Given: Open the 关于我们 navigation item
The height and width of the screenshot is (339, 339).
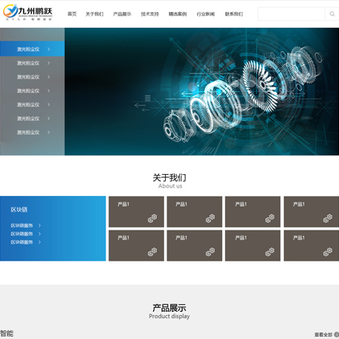Looking at the screenshot, I should click(x=94, y=14).
